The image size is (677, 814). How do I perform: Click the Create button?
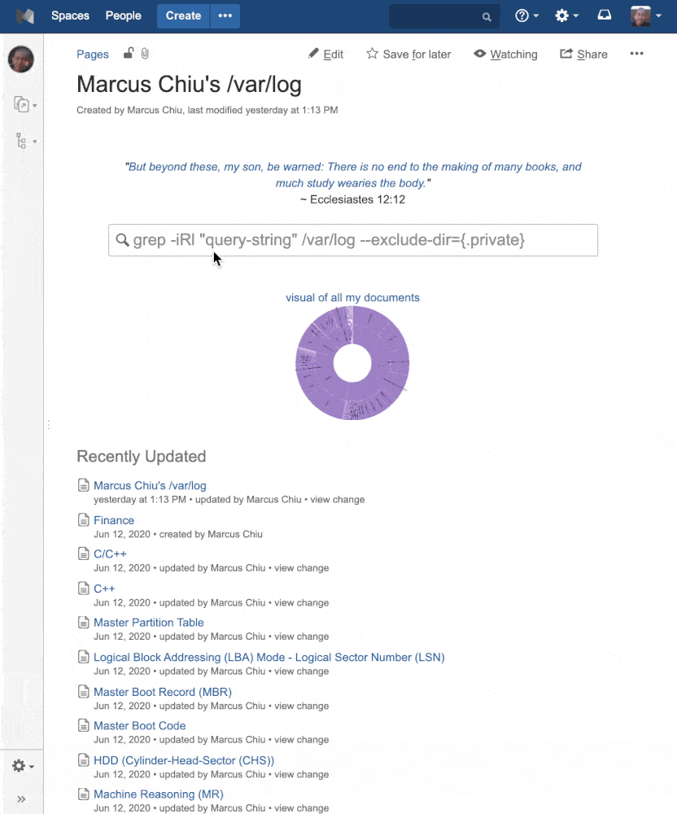point(183,16)
